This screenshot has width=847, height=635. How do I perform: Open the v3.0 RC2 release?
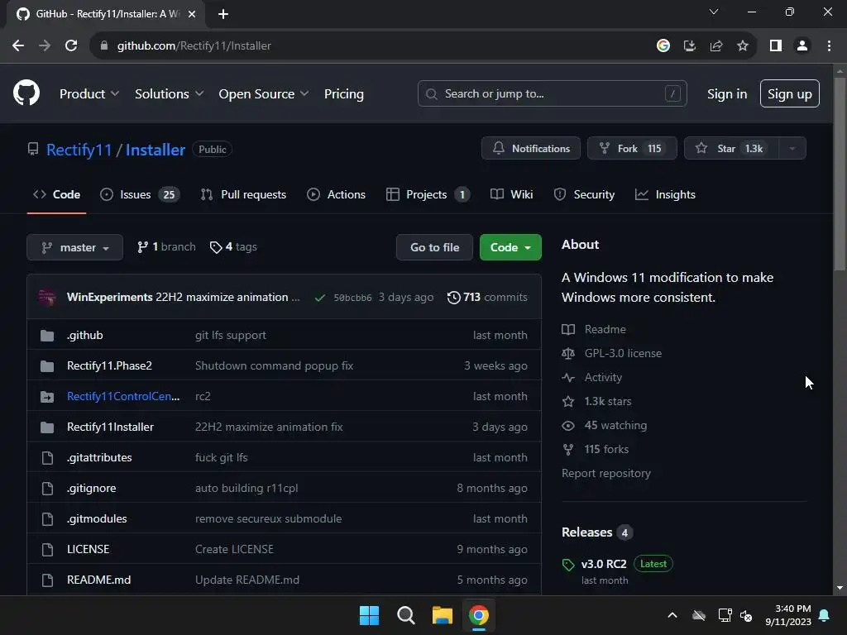coord(604,564)
